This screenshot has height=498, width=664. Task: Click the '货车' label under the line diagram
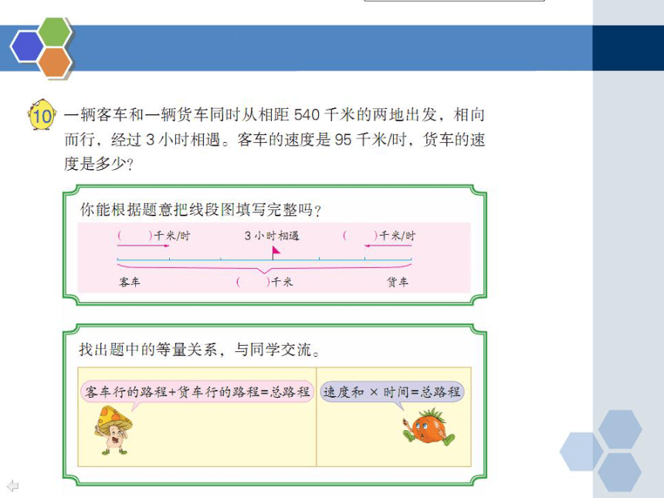(x=398, y=282)
